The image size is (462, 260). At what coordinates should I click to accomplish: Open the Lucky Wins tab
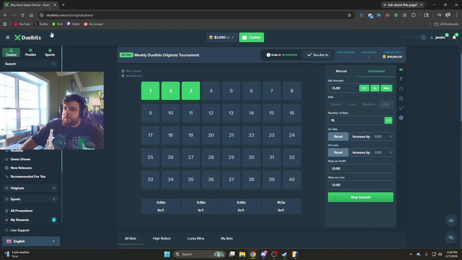click(x=196, y=238)
